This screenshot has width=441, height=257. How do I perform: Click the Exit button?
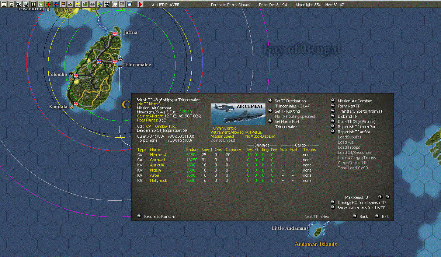(x=385, y=216)
